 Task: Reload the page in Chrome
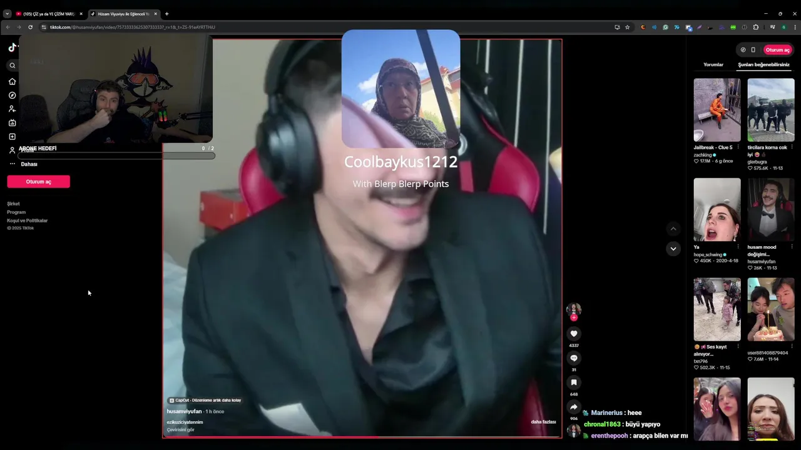(x=30, y=27)
